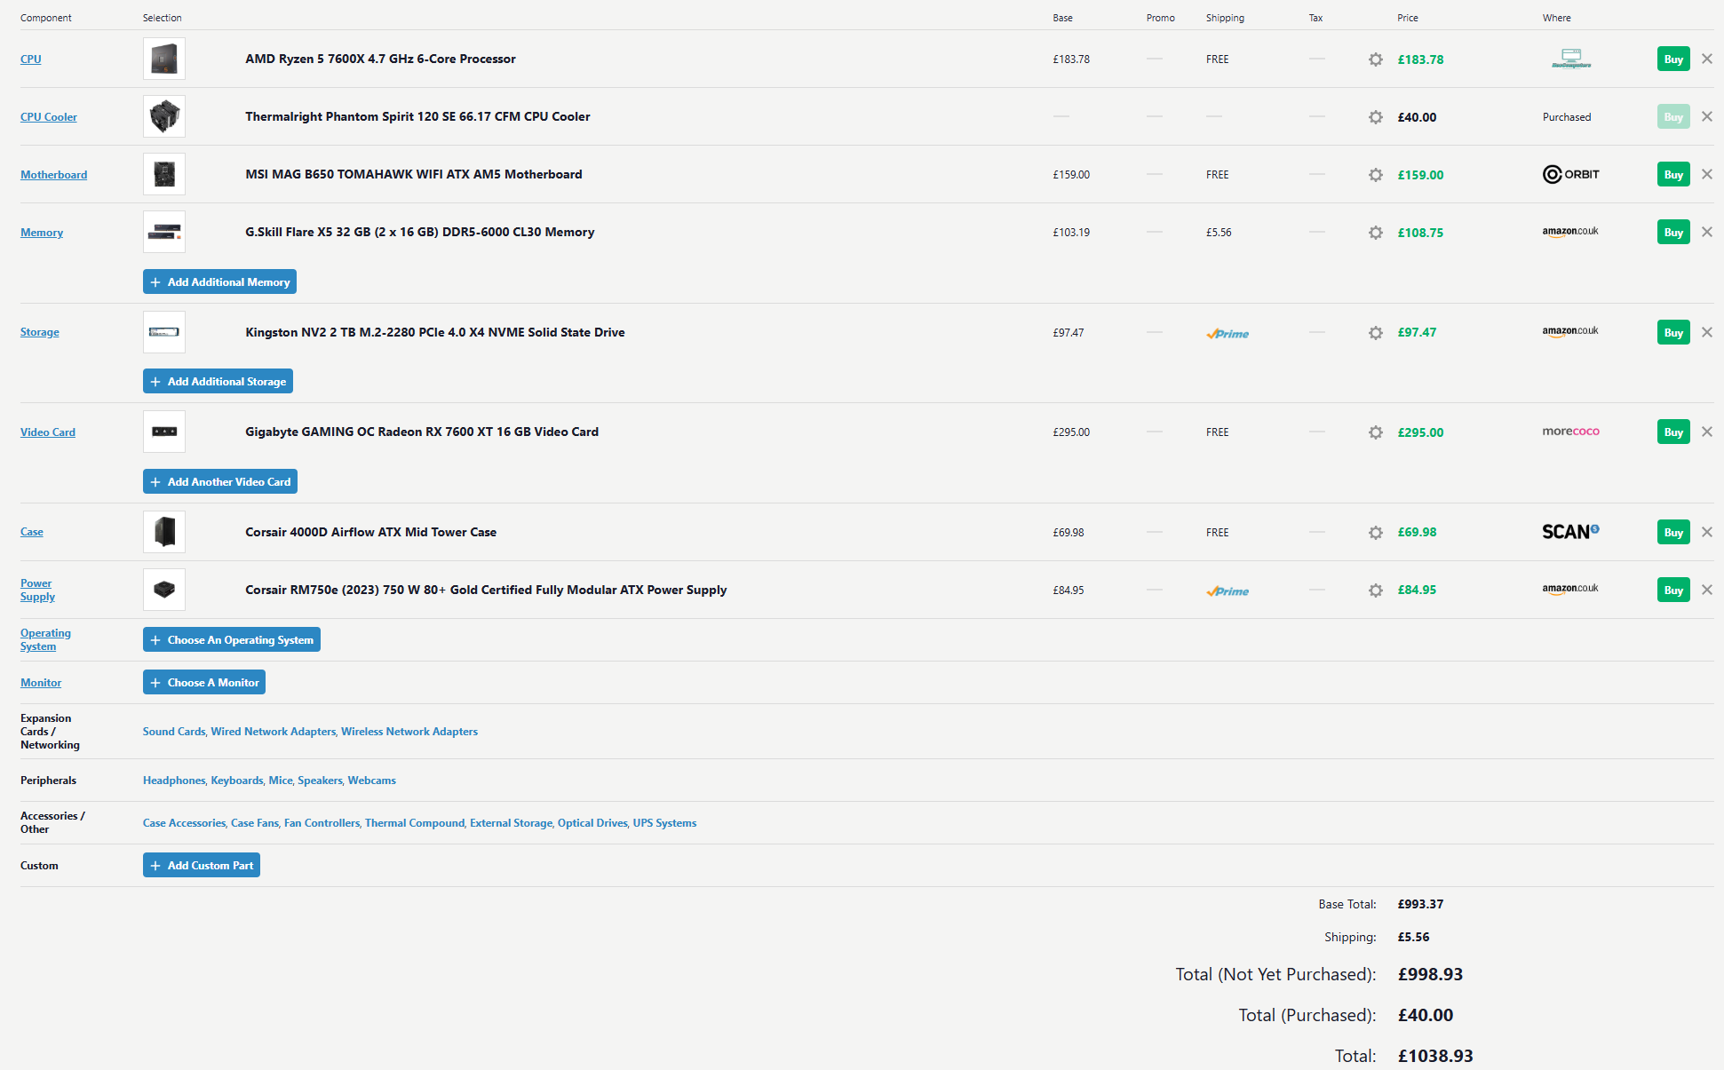Open price settings gear for CPU row
The height and width of the screenshot is (1070, 1724).
tap(1375, 59)
